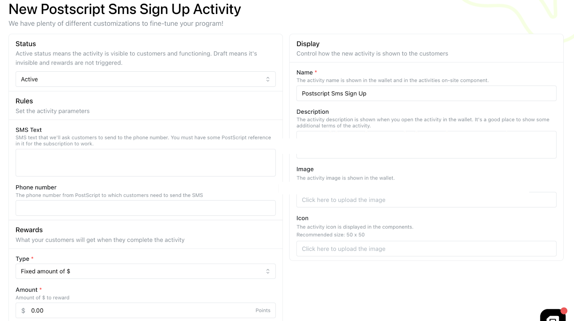The image size is (574, 321).
Task: Open the chat widget icon
Action: [x=552, y=316]
